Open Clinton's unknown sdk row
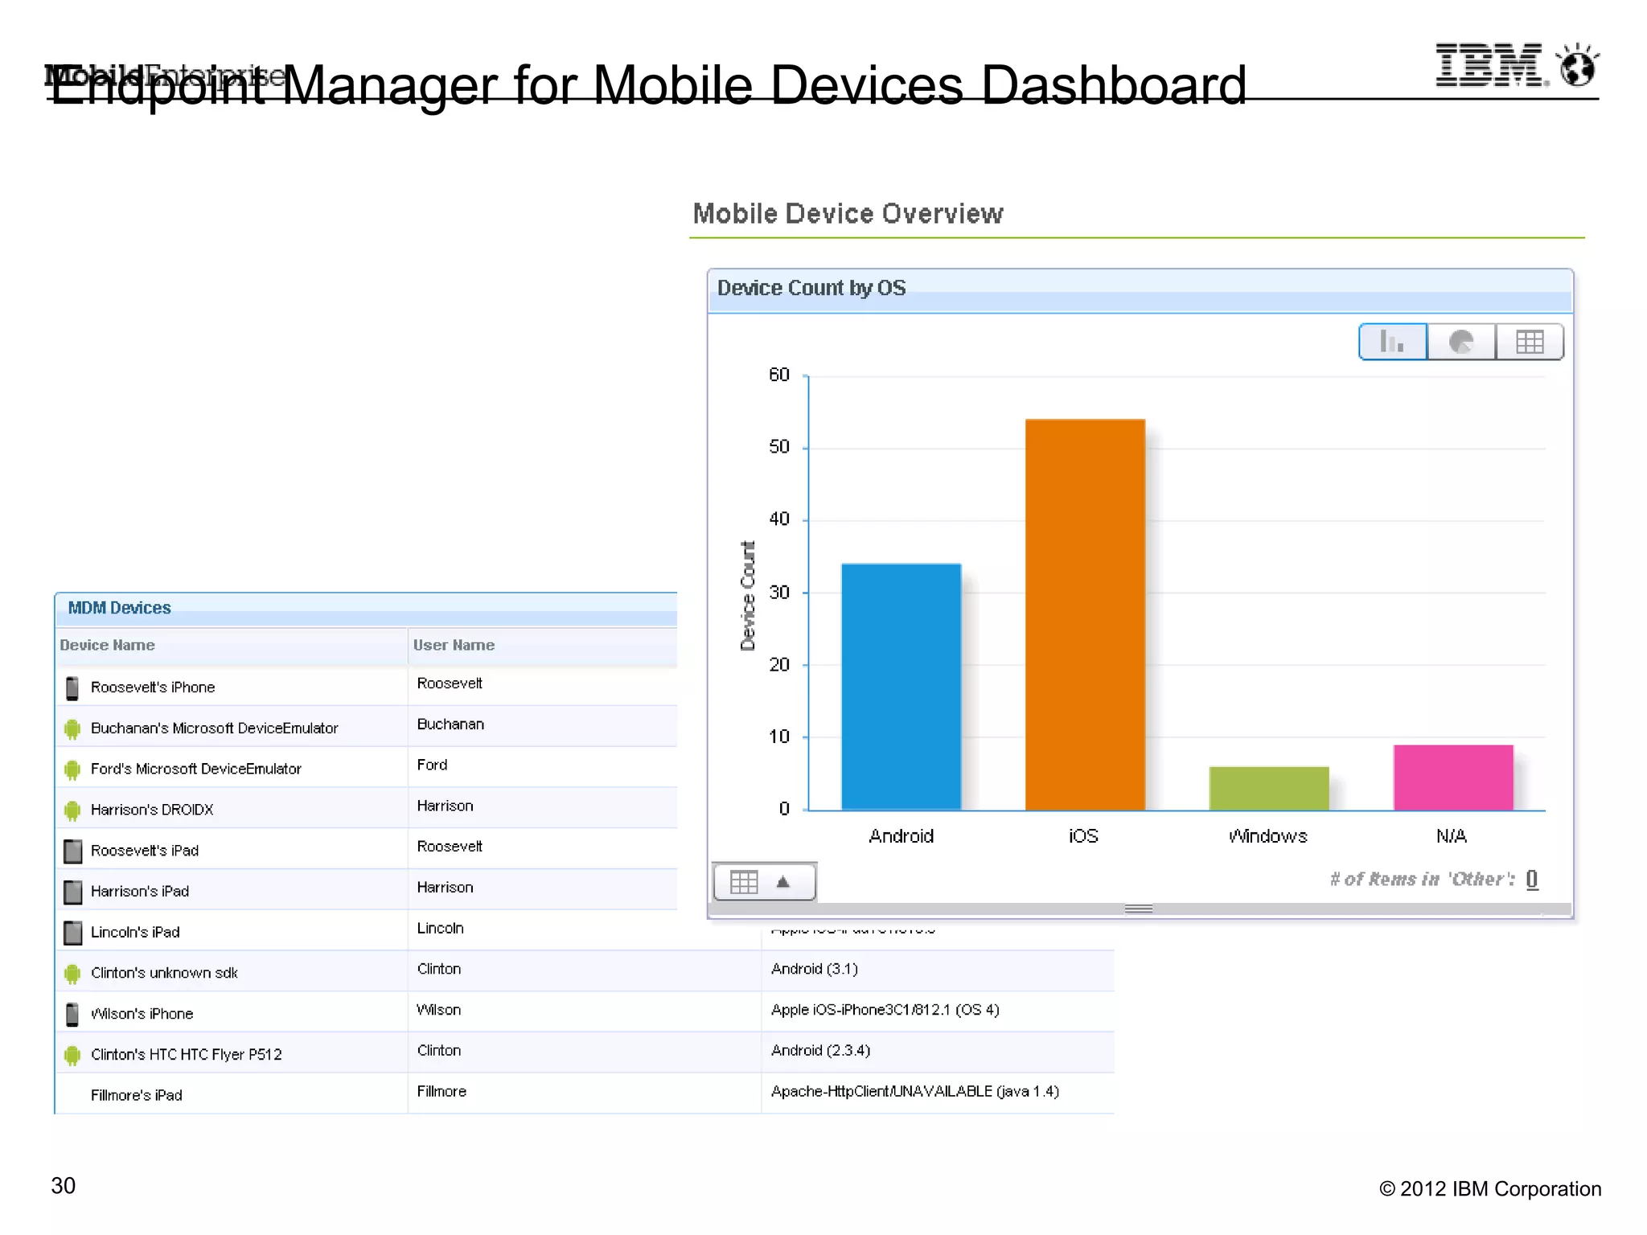Viewport: 1647px width, 1235px height. tap(585, 971)
